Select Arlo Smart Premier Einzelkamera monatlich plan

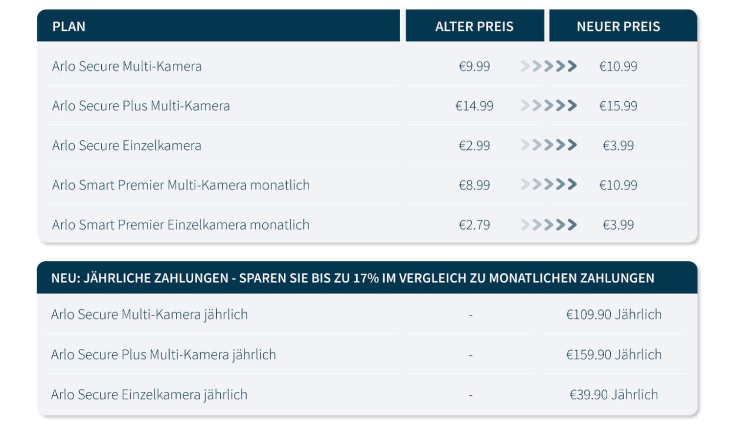(181, 225)
